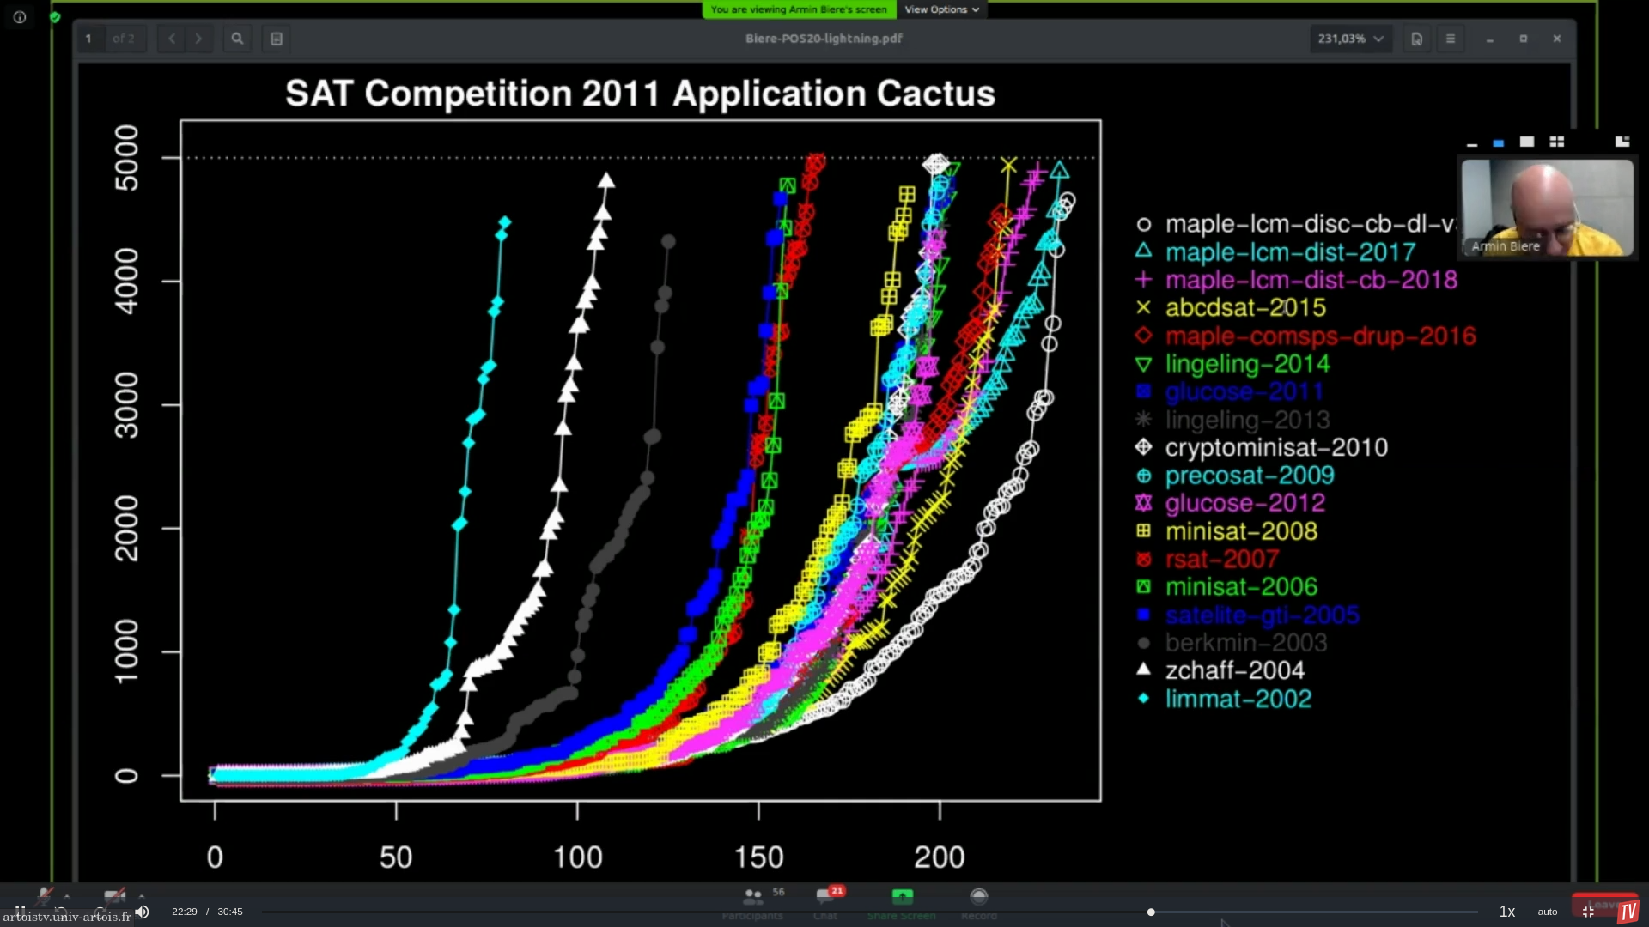This screenshot has width=1649, height=927.
Task: Click the document properties icon beside zoom
Action: pyautogui.click(x=1417, y=39)
